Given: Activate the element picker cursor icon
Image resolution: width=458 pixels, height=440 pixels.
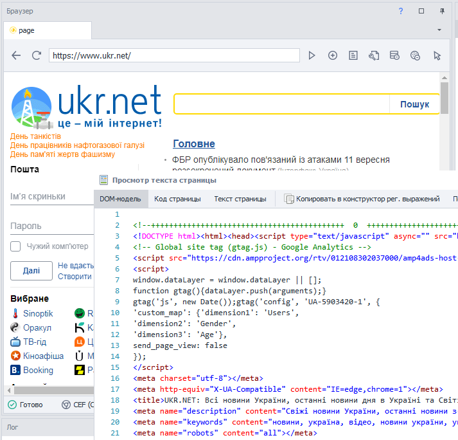Looking at the screenshot, I should pyautogui.click(x=437, y=55).
